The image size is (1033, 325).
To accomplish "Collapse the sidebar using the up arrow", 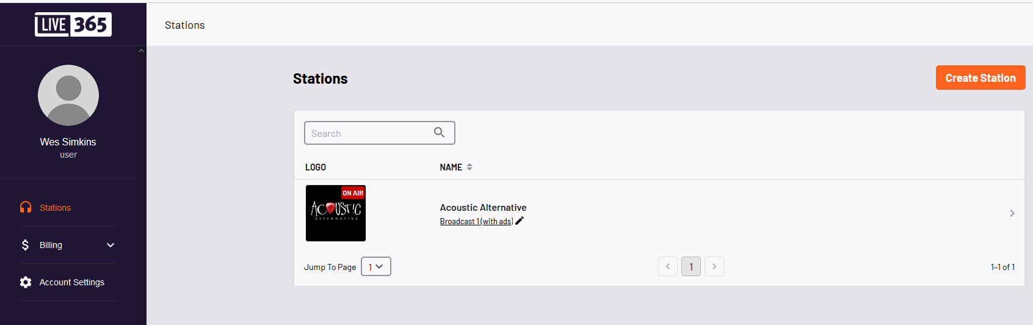I will point(141,51).
